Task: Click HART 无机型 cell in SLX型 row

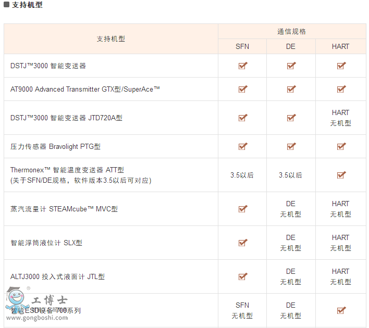Action: point(340,243)
